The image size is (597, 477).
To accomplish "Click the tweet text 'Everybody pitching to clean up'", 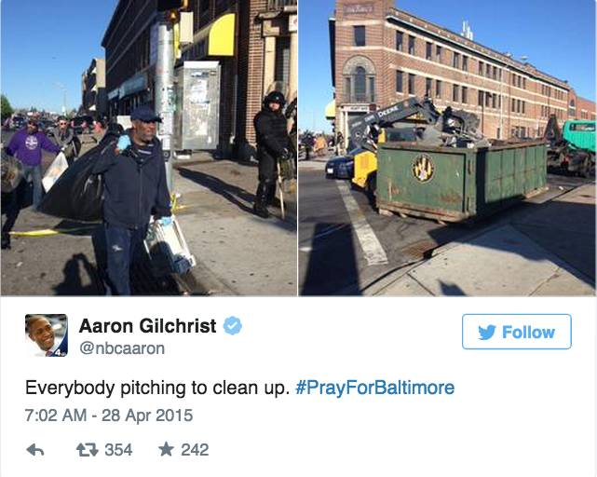I will tap(155, 388).
